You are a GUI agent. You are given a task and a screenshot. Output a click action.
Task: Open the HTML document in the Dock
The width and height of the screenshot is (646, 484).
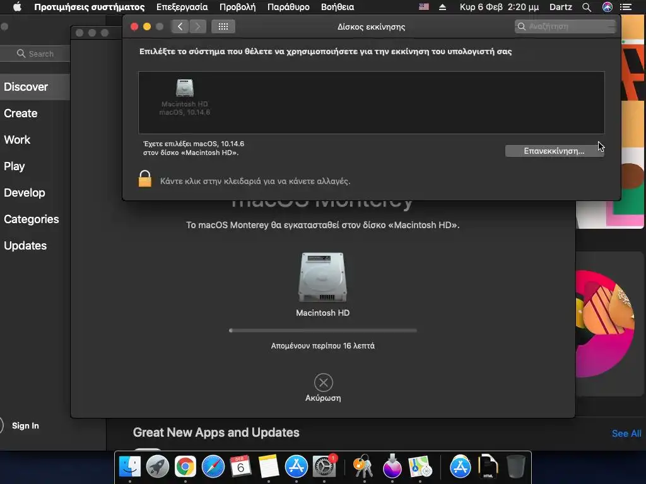[x=488, y=466]
